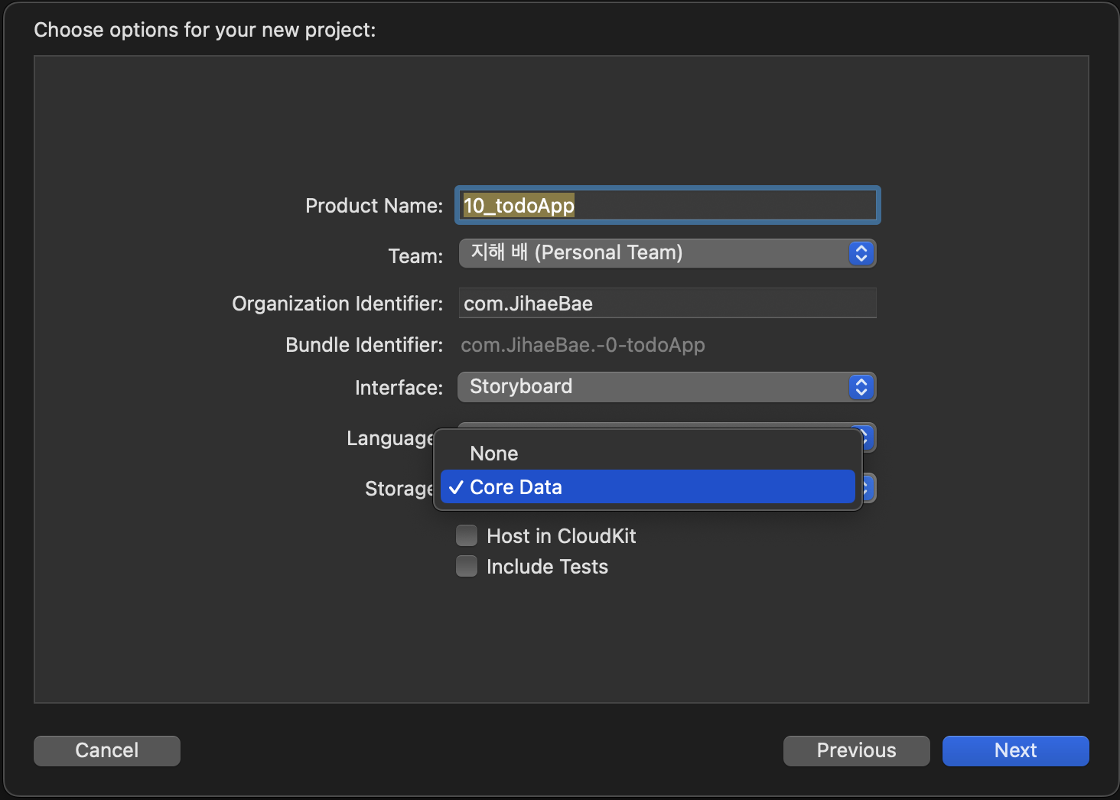Open the Team dropdown
This screenshot has width=1120, height=800.
[667, 253]
